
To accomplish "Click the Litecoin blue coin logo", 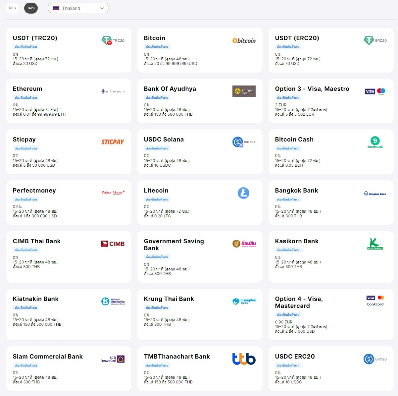I will (243, 193).
